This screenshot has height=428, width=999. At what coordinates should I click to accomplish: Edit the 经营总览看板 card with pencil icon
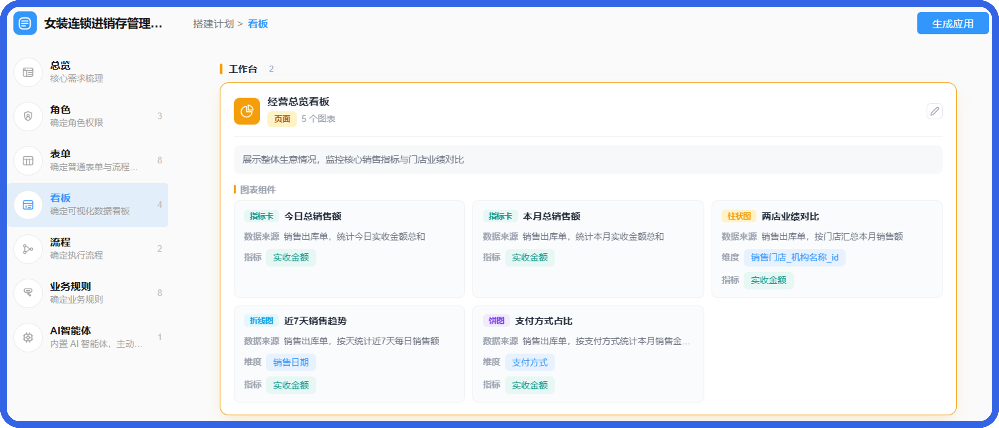934,111
